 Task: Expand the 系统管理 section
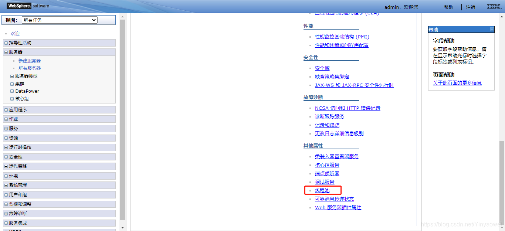(x=6, y=185)
